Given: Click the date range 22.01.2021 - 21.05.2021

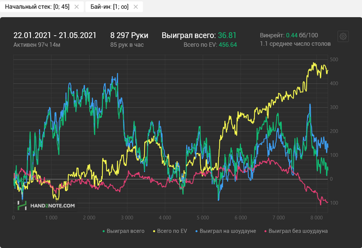Looking at the screenshot, I should (x=55, y=35).
